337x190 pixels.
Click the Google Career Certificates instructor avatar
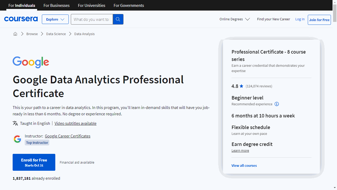pos(17,139)
